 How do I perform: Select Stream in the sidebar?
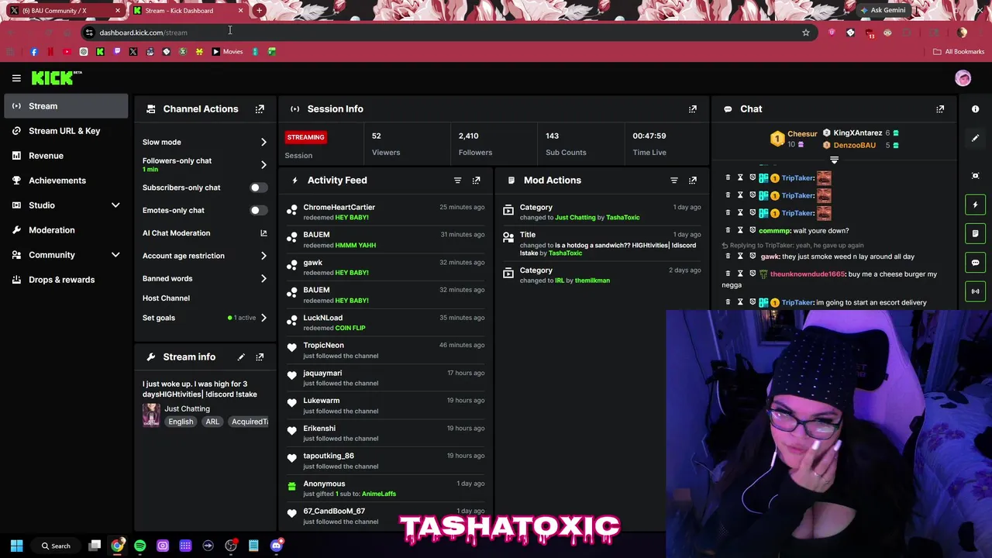pos(66,106)
